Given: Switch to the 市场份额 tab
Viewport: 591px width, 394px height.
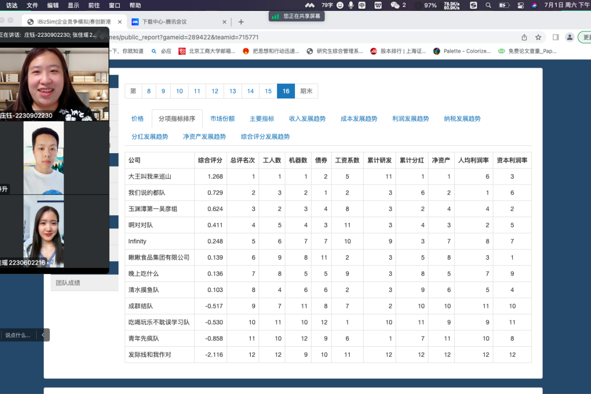Looking at the screenshot, I should [x=222, y=119].
